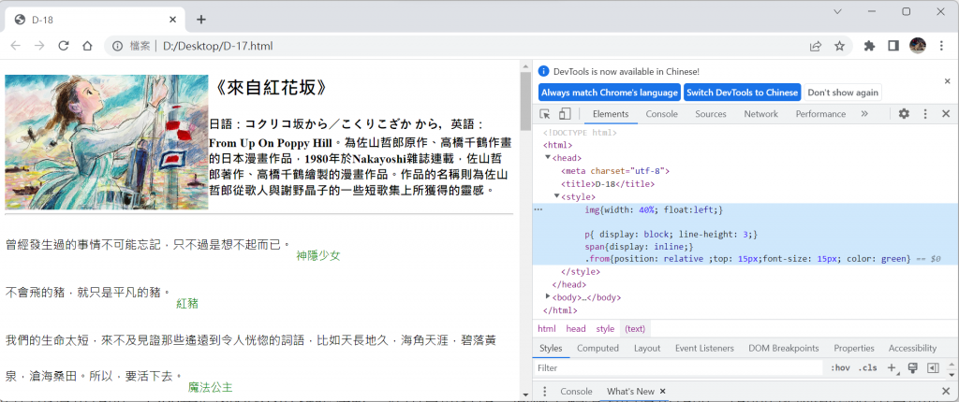Open the Properties pane tab
This screenshot has width=959, height=402.
click(x=854, y=348)
